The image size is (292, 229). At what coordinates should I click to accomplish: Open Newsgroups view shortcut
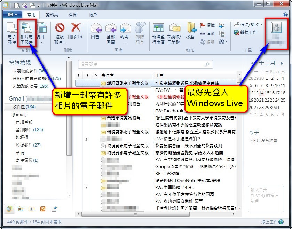54,209
